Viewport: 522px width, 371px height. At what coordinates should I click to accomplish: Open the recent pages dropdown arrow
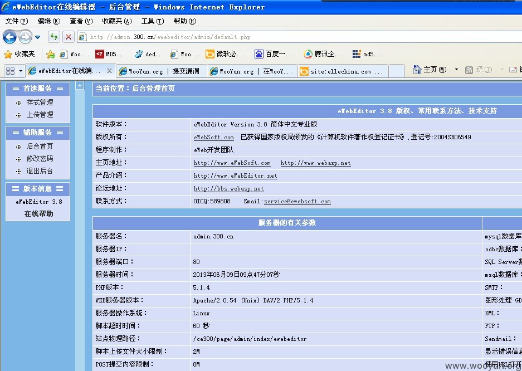click(38, 37)
